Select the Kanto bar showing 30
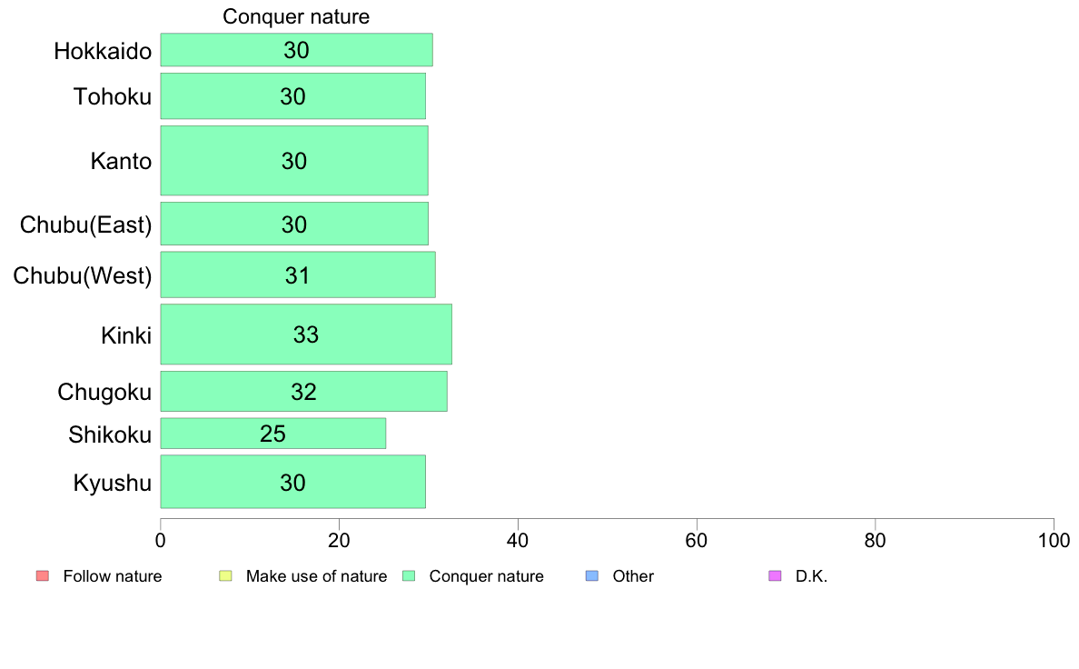The image size is (1079, 669). (294, 161)
